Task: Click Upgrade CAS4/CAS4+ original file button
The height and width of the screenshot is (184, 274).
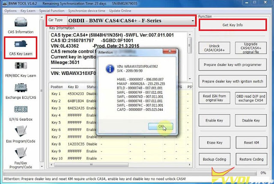Action: tap(251, 48)
